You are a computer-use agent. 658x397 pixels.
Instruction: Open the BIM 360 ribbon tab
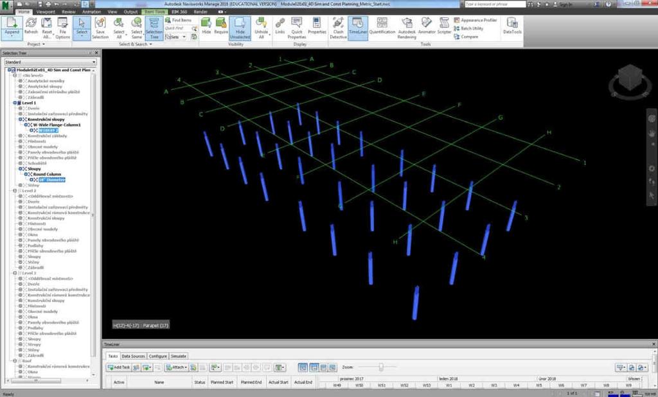click(179, 12)
